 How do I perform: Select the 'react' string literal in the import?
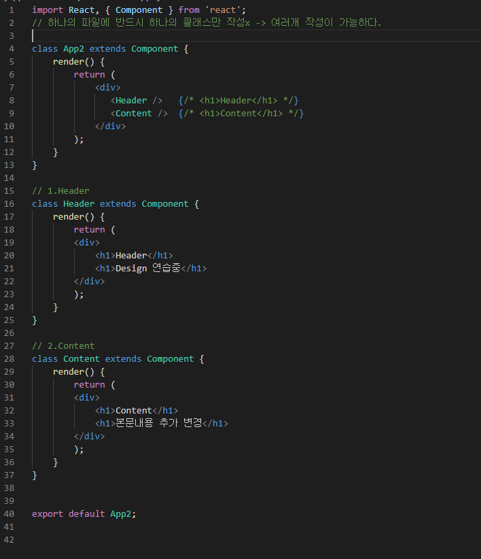(223, 10)
